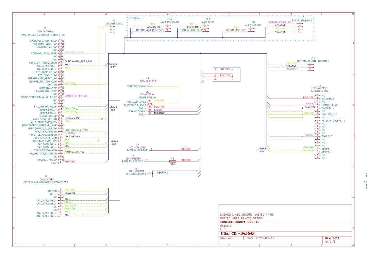
Task: Select pin V of J1939_+ on J11
Action: click(x=318, y=151)
